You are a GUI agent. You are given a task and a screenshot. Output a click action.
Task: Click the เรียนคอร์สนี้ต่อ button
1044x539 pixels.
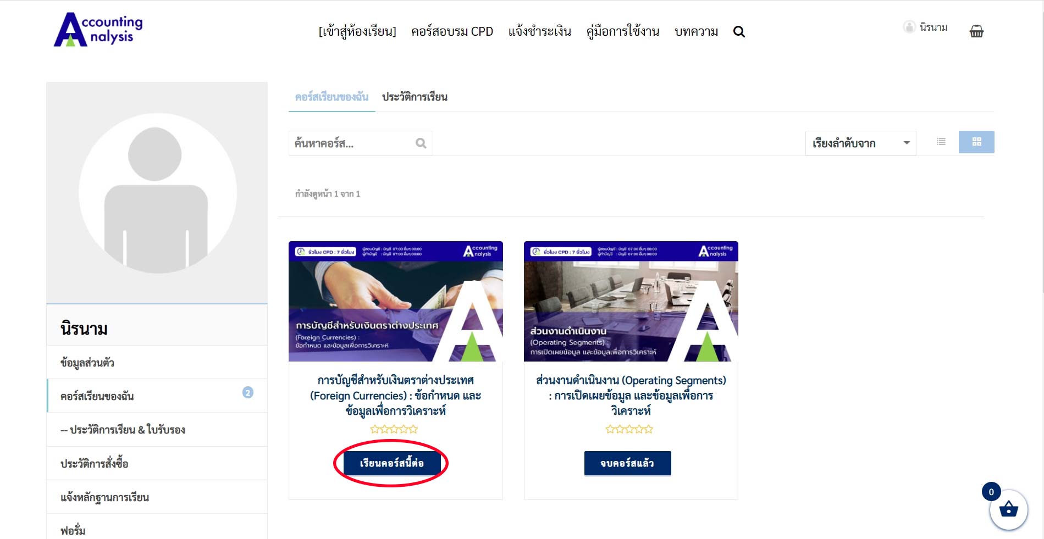tap(391, 463)
